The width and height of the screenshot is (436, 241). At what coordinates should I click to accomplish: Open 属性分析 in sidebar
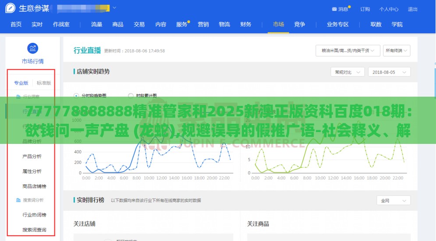click(x=32, y=171)
